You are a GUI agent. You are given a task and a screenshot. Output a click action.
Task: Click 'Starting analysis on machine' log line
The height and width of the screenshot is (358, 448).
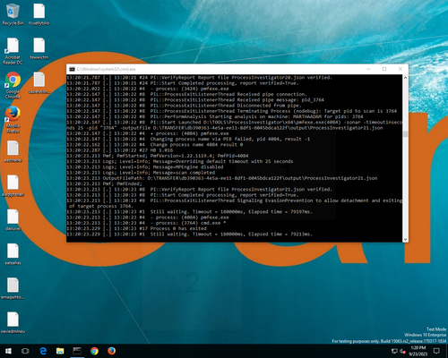tap(215, 116)
